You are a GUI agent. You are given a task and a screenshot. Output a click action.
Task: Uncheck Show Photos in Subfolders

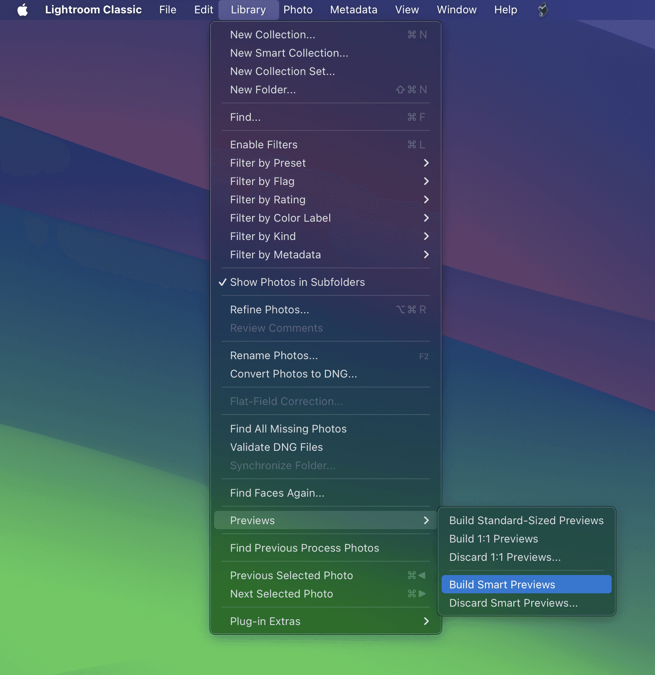[x=326, y=282]
